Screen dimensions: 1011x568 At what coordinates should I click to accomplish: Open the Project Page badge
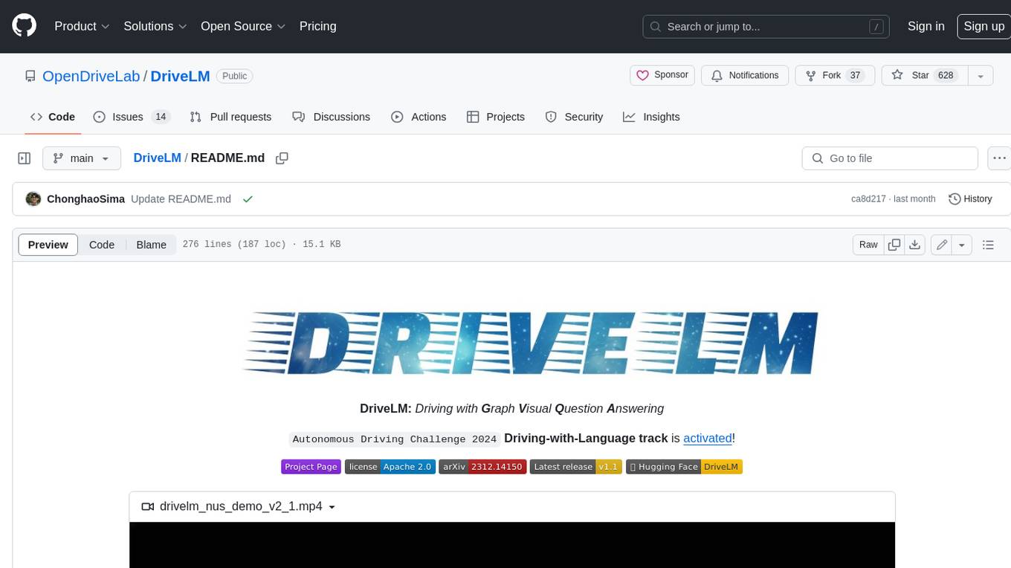pyautogui.click(x=311, y=467)
